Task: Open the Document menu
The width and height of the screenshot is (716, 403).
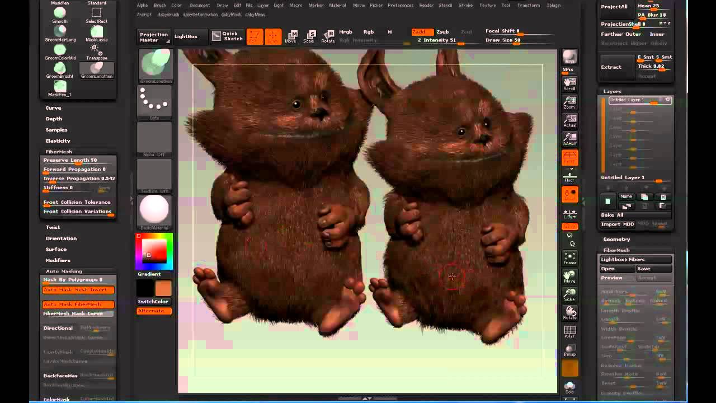Action: (200, 5)
